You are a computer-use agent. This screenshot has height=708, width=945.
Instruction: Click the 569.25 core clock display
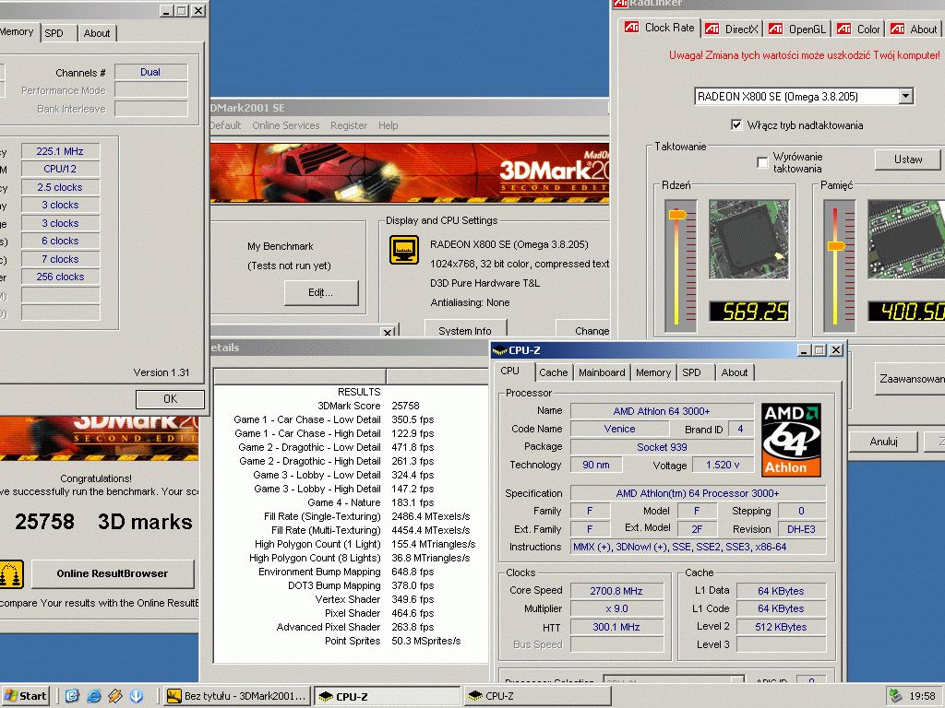click(x=748, y=312)
